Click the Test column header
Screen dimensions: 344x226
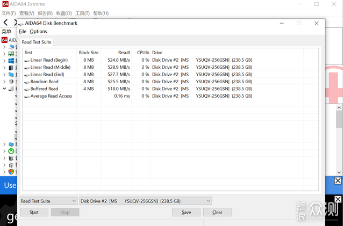click(50, 53)
